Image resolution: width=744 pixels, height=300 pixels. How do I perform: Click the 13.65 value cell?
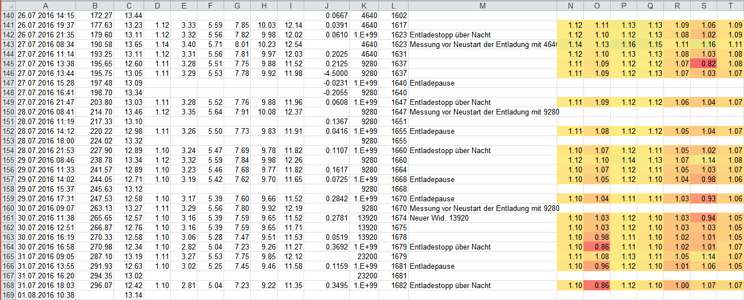click(x=130, y=44)
